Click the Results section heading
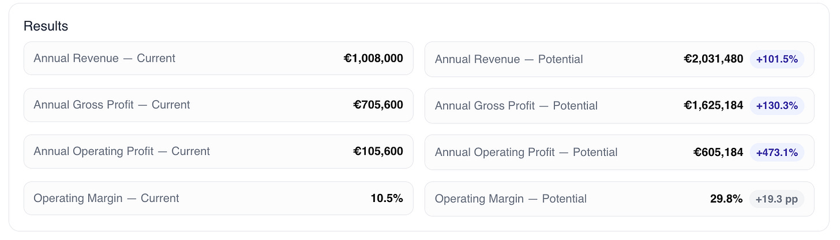This screenshot has width=840, height=240. click(x=46, y=26)
